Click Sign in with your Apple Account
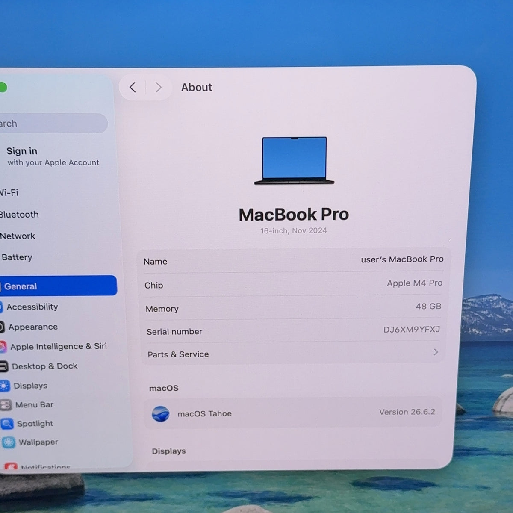Viewport: 513px width, 513px height. tap(53, 156)
